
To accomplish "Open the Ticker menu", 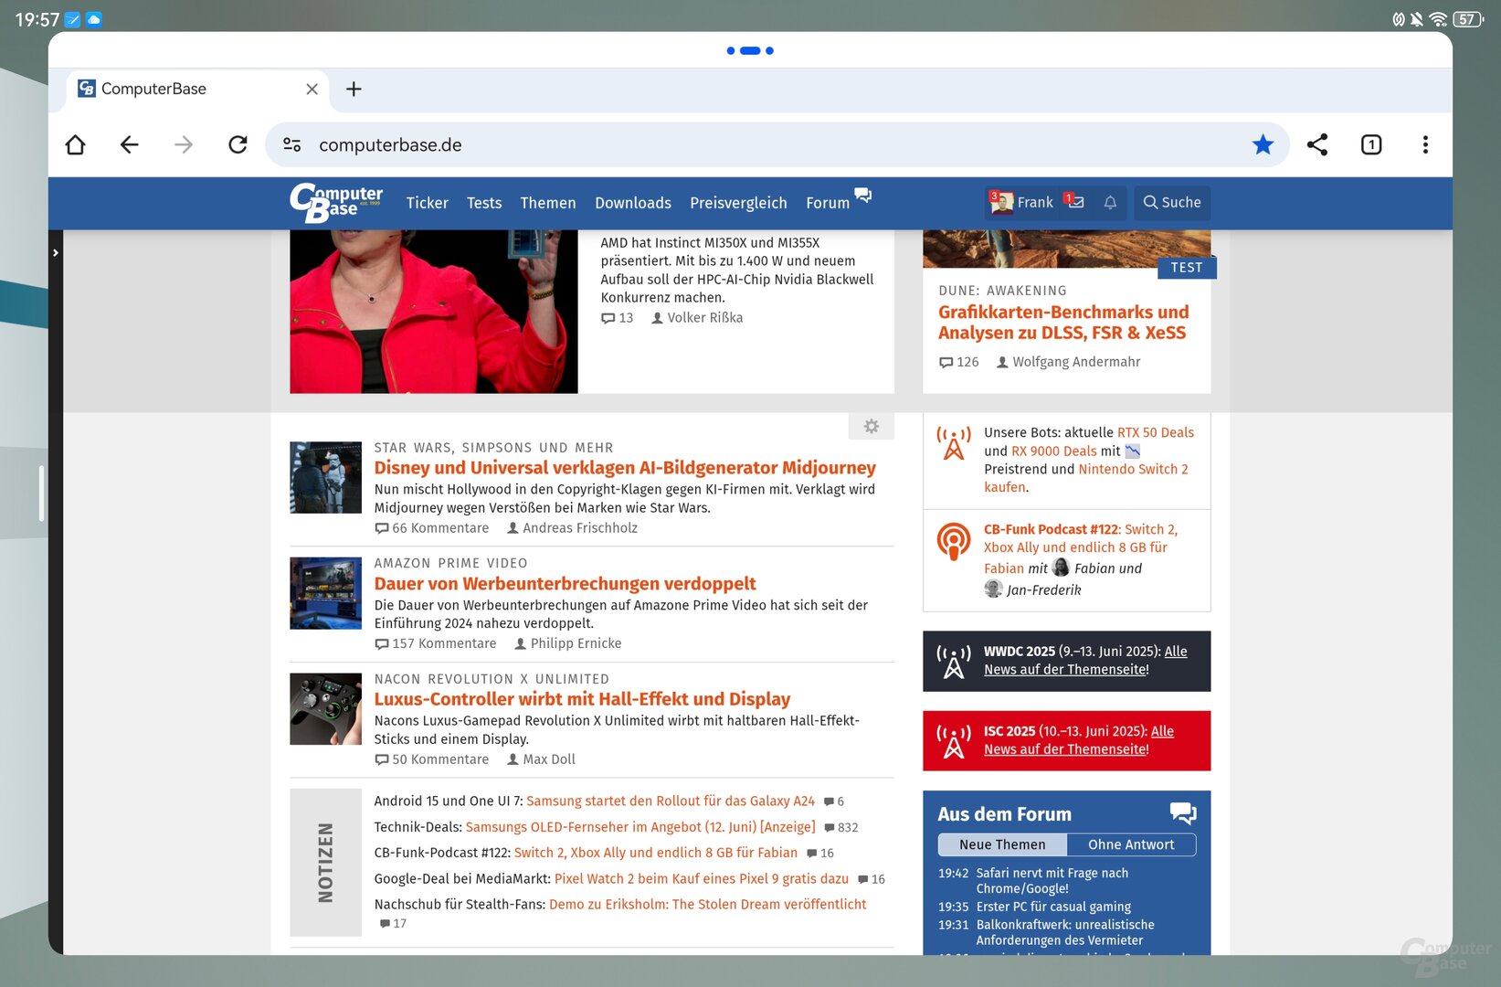I will coord(427,203).
